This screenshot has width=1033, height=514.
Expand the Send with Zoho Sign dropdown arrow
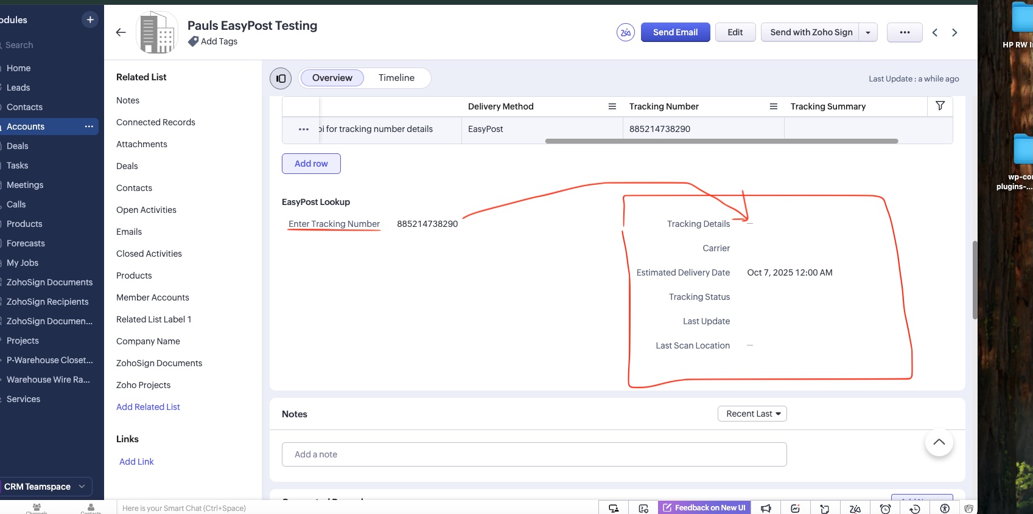pos(868,32)
